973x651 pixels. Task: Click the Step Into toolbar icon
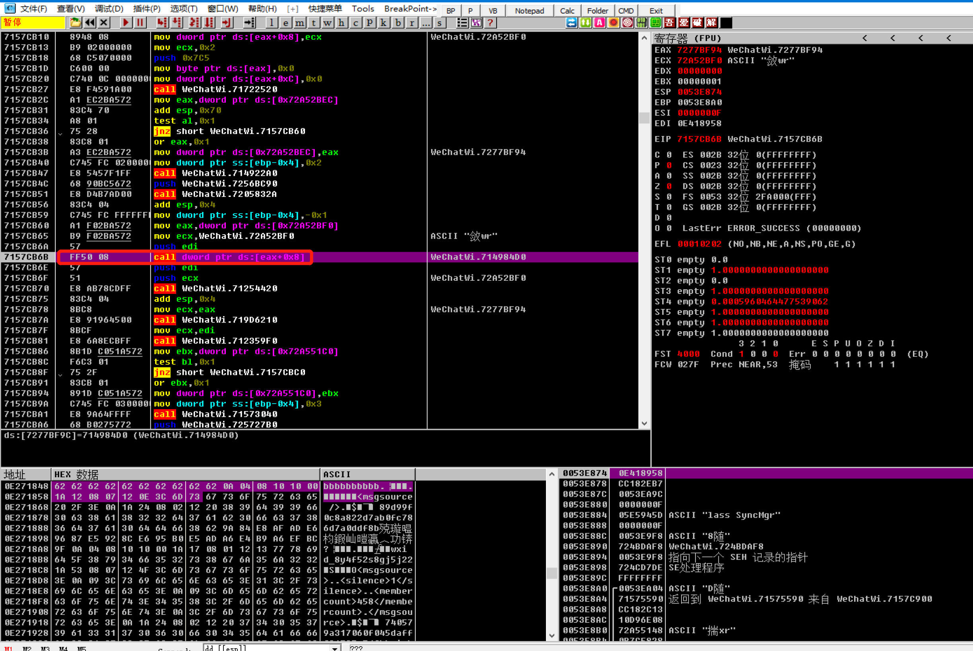click(162, 23)
